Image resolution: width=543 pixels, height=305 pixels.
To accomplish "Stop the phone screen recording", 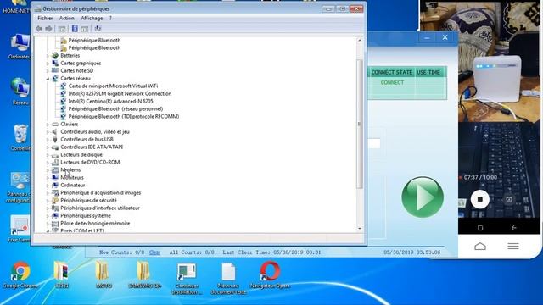I will (x=480, y=199).
